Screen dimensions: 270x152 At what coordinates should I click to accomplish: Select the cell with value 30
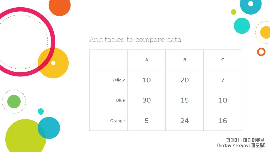click(x=147, y=100)
